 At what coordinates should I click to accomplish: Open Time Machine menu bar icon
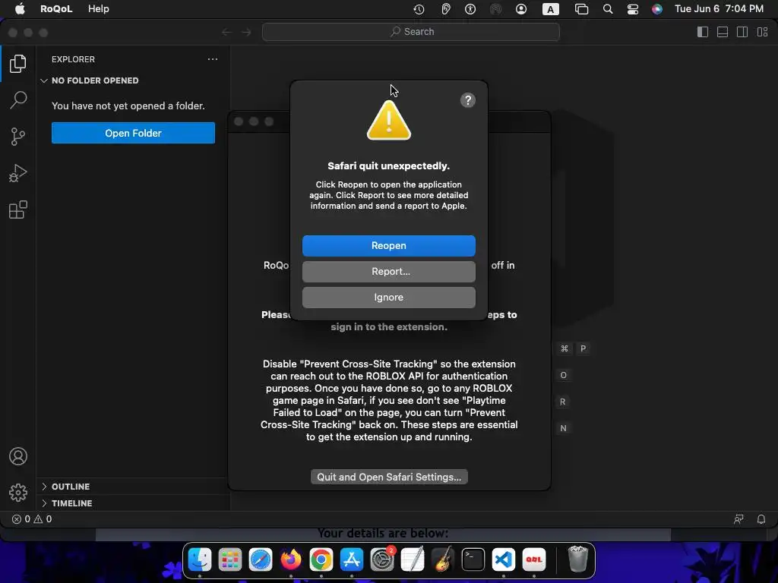click(419, 9)
